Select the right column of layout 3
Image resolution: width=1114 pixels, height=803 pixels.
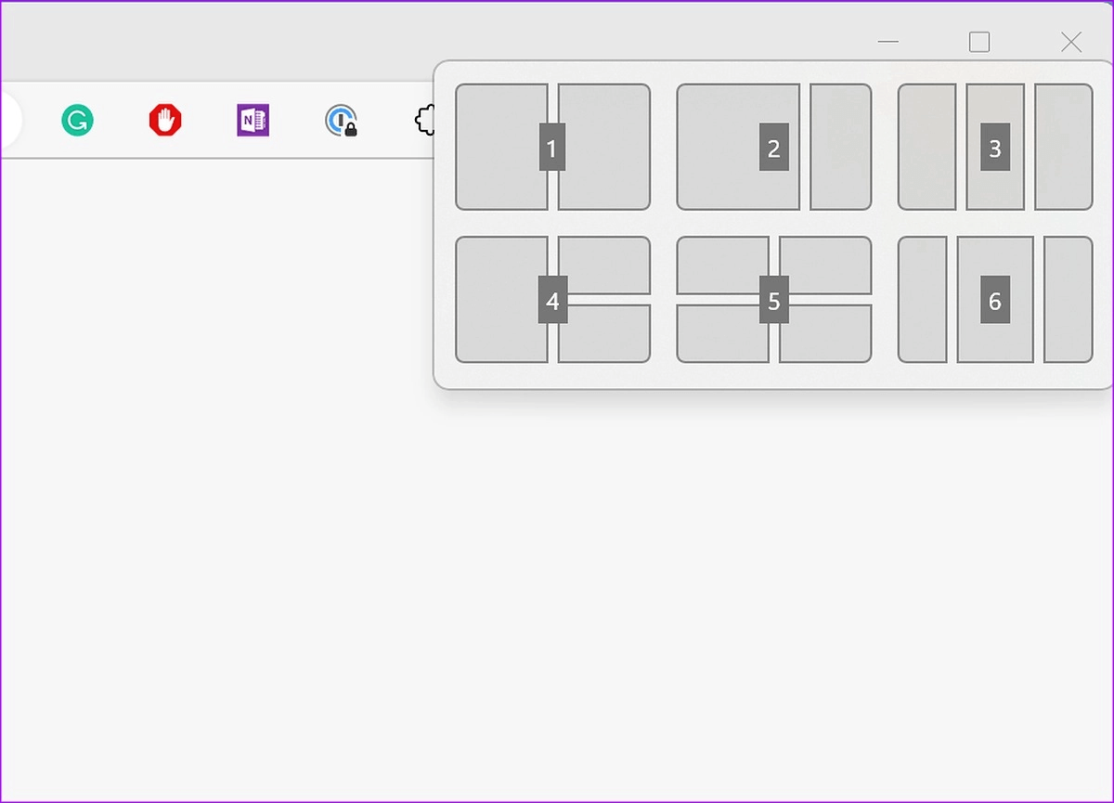click(1064, 147)
